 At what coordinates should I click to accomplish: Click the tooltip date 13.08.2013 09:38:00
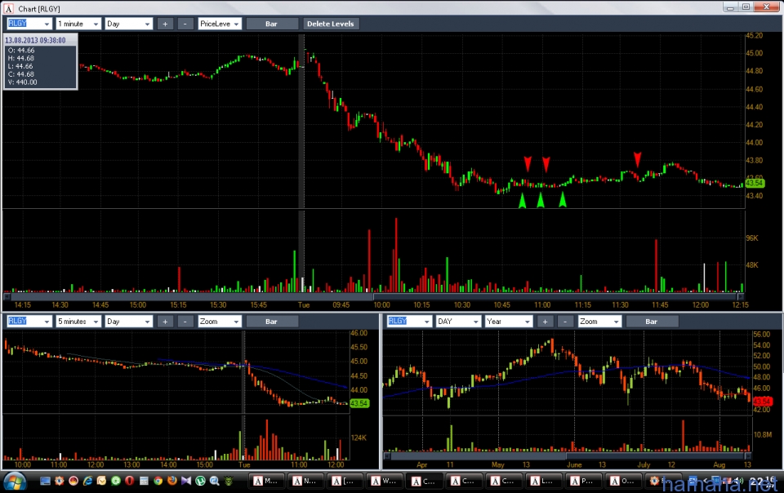(x=35, y=41)
